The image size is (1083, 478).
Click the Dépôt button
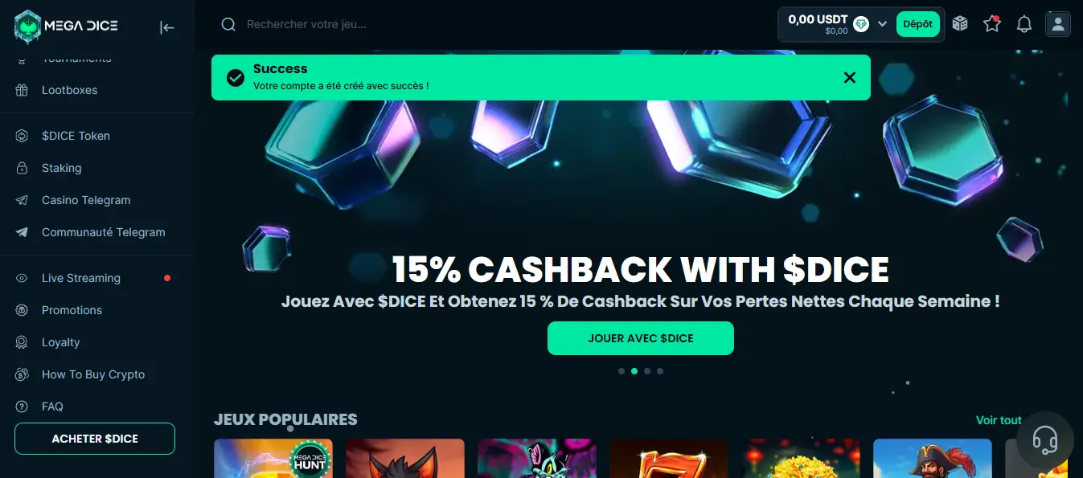pos(917,24)
